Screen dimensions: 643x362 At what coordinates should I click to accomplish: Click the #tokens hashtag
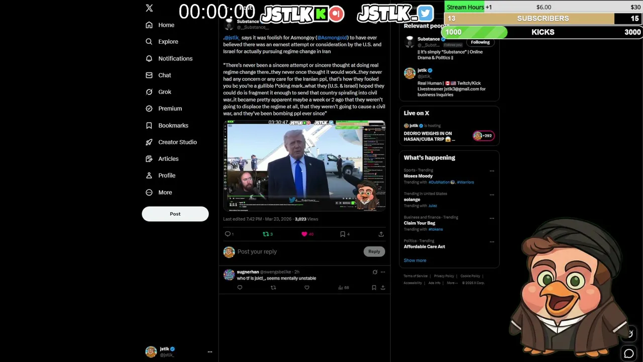click(436, 229)
